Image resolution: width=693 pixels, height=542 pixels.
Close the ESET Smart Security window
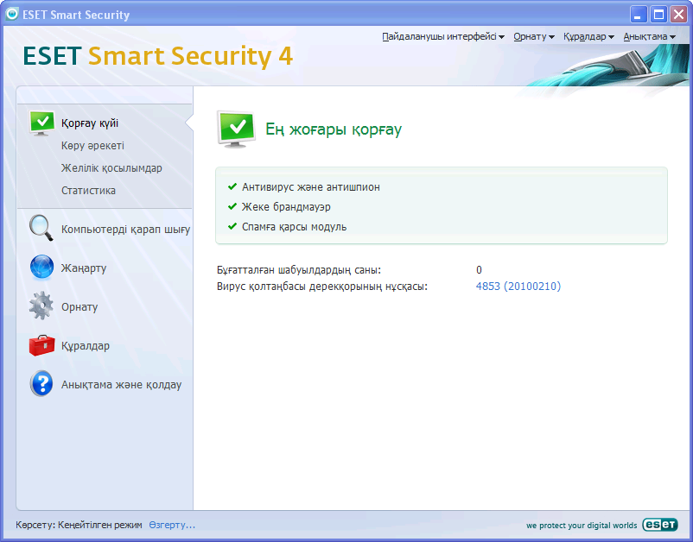coord(679,15)
